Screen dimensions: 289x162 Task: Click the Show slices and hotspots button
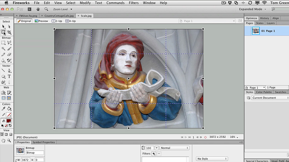pyautogui.click(x=9, y=98)
